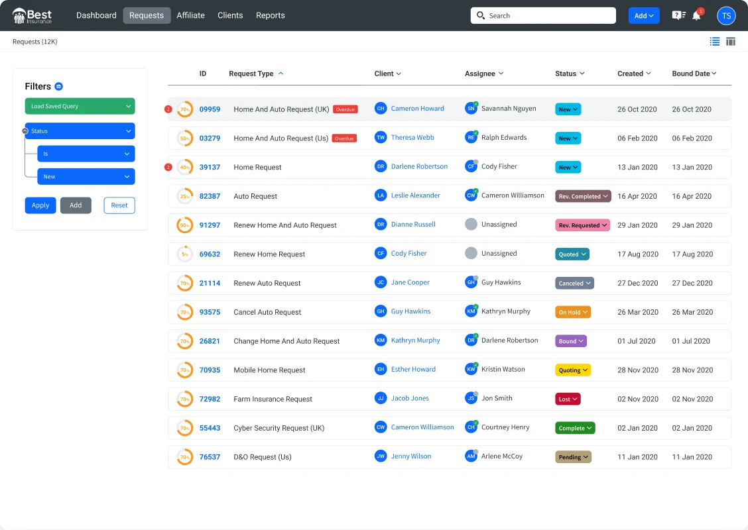This screenshot has height=530, width=748.
Task: Open the Quoting status dropdown
Action: pos(573,370)
